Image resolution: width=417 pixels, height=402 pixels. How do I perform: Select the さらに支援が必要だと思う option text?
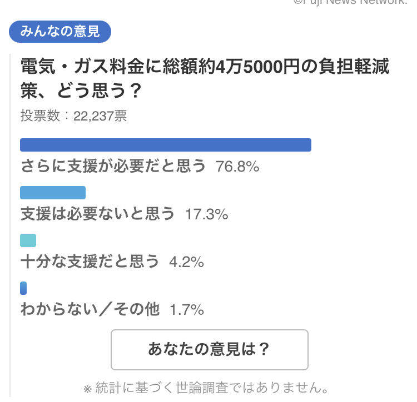tap(113, 166)
